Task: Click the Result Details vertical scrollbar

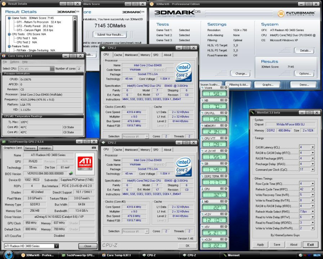Action: [75, 34]
